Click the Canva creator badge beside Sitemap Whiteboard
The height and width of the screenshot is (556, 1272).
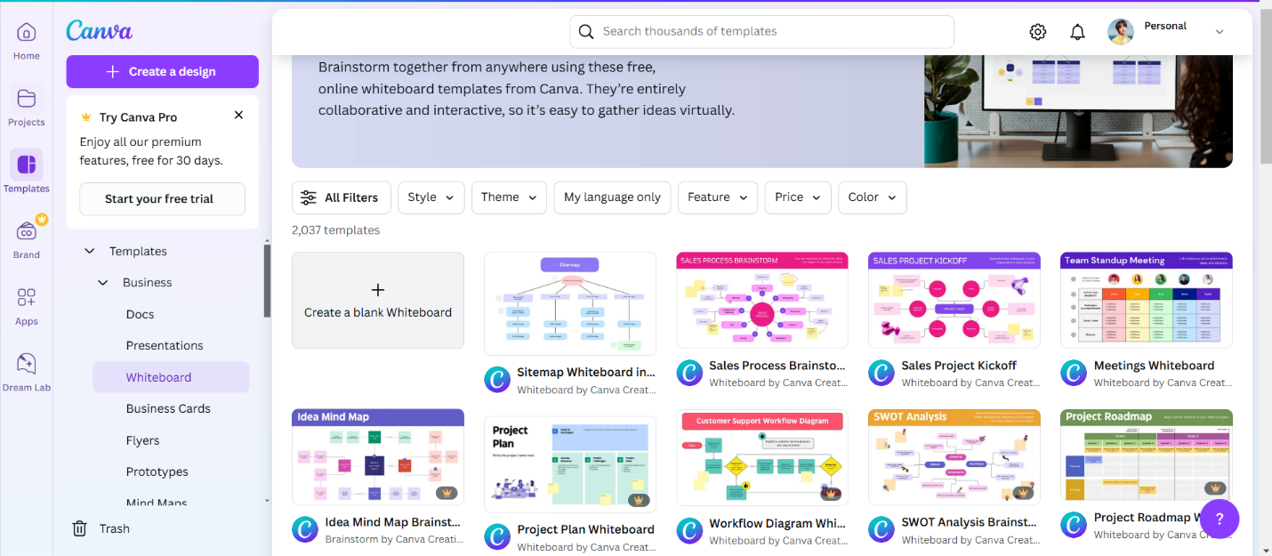(497, 380)
